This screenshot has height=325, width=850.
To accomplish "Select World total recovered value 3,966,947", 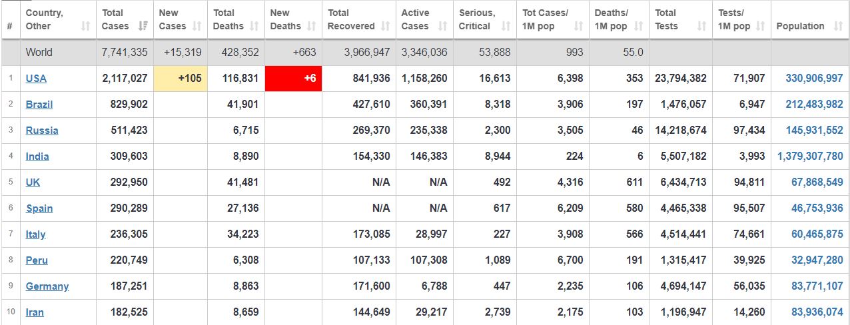I will click(367, 52).
